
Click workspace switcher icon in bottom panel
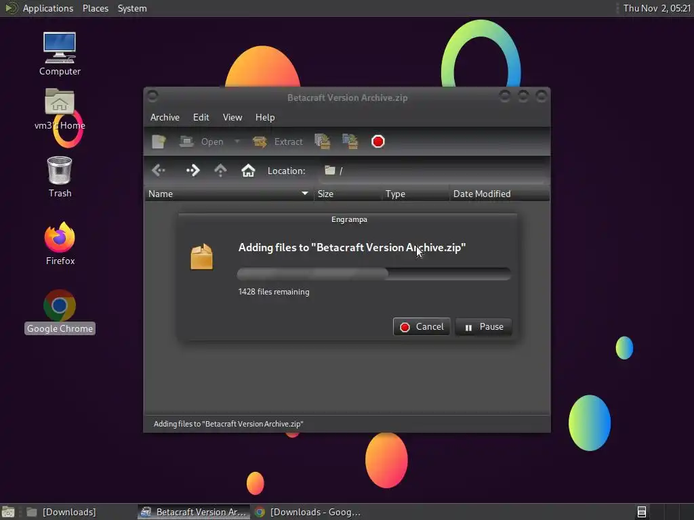click(641, 512)
